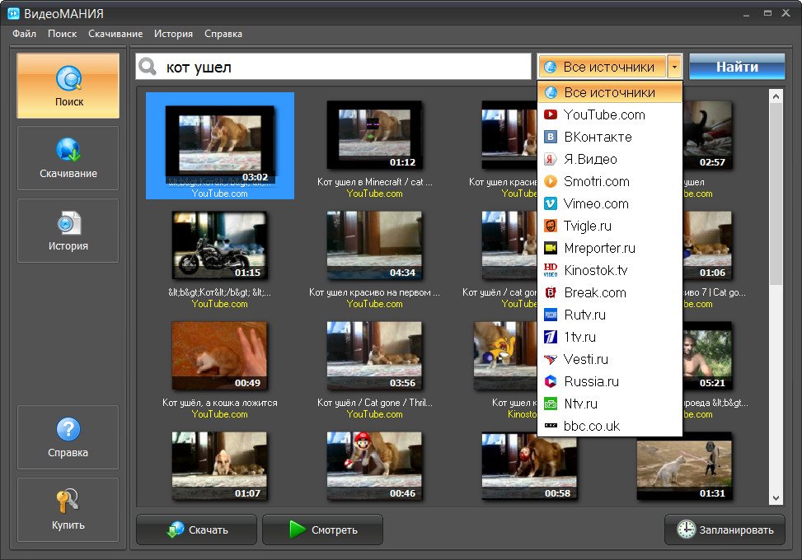802x560 pixels.
Task: Select the Smotri.com source icon
Action: (x=551, y=181)
